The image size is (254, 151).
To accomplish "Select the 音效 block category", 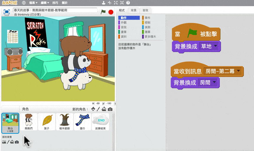I will pyautogui.click(x=129, y=27).
